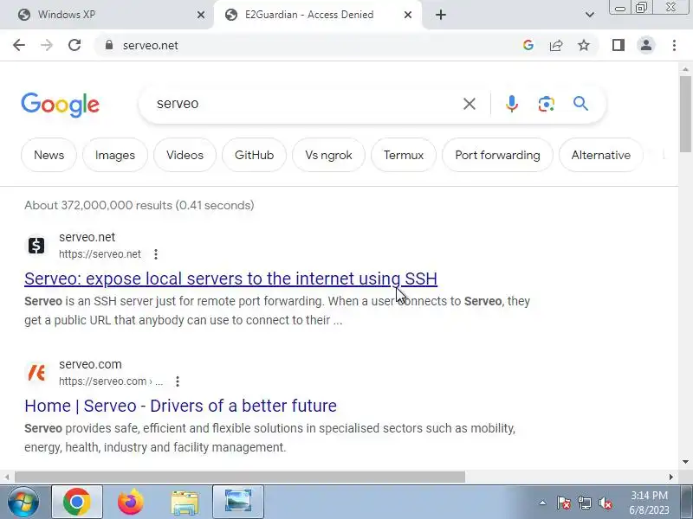The width and height of the screenshot is (693, 519).
Task: Search by image with camera icon
Action: 547,104
